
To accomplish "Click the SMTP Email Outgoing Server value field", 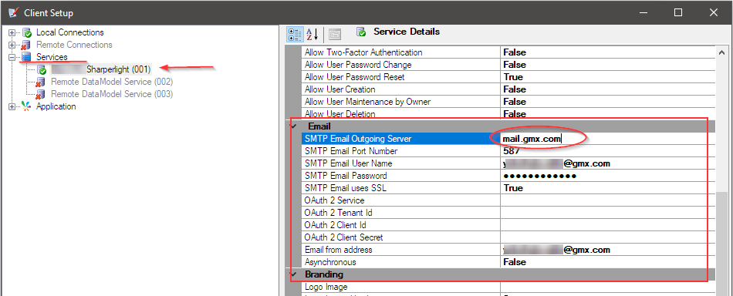I will (x=608, y=139).
